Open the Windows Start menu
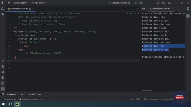191x107 pixels. pyautogui.click(x=3, y=104)
